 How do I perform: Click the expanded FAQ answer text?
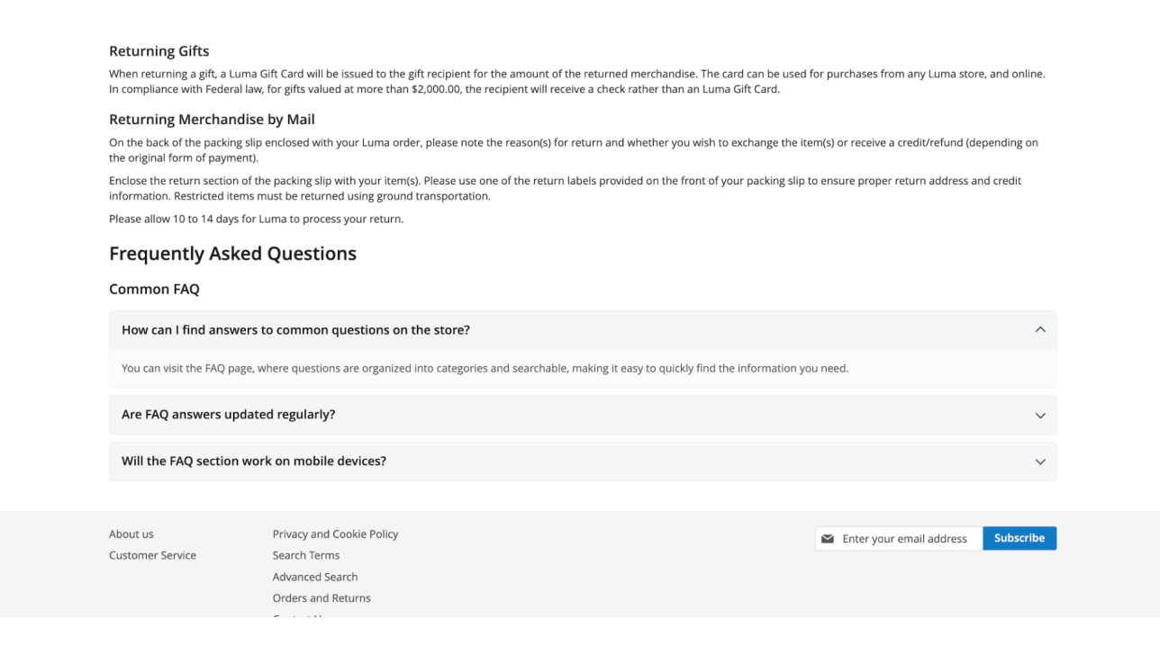click(x=485, y=368)
